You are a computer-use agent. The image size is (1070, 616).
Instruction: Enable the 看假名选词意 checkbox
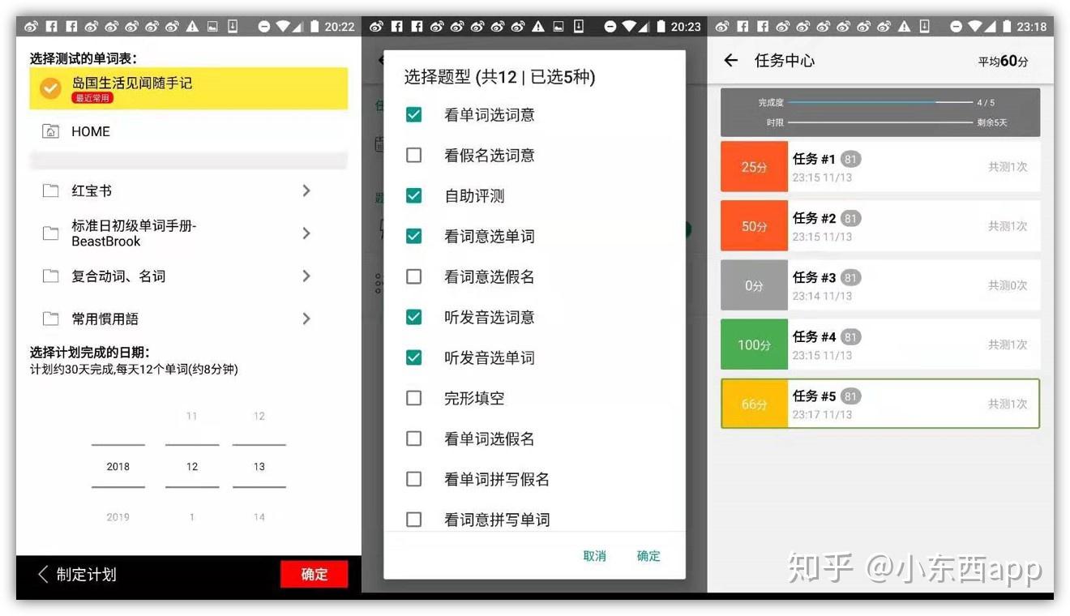(x=413, y=155)
